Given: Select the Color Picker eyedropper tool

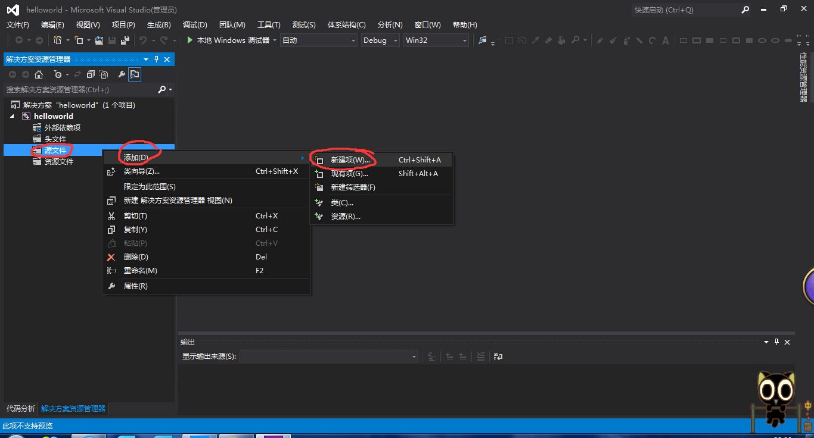Looking at the screenshot, I should point(536,40).
